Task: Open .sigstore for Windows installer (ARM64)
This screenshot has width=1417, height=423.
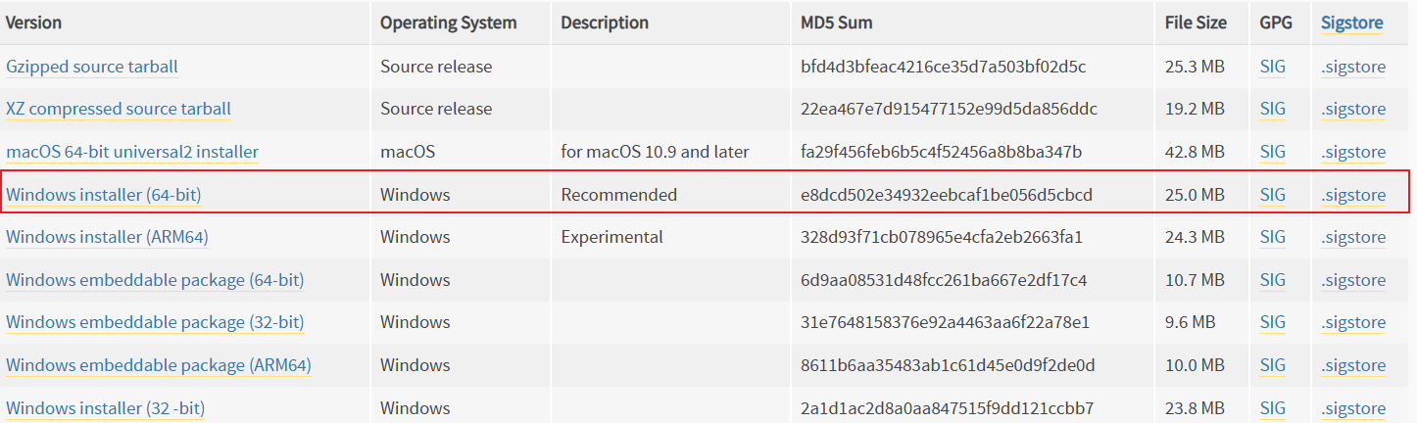Action: (x=1353, y=237)
